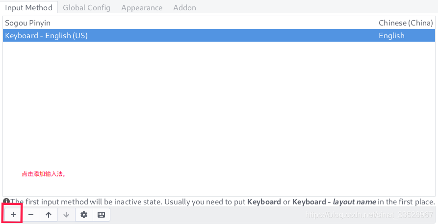
Task: Select the Input Method tab
Action: [x=28, y=7]
